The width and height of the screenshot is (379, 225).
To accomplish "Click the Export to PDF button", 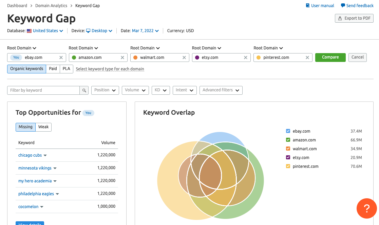I will point(354,18).
